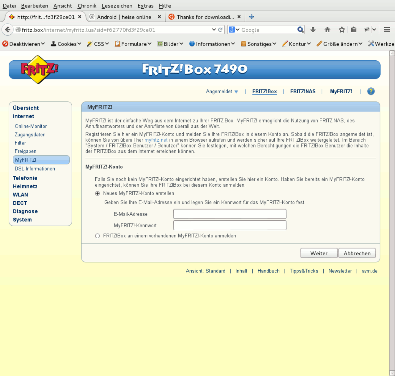Switch to the Android heise online tab
This screenshot has width=395, height=376.
click(x=124, y=17)
